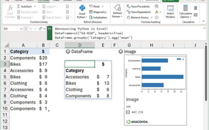Click the Components cell in row 10
This screenshot has width=209, height=130.
tap(23, 108)
